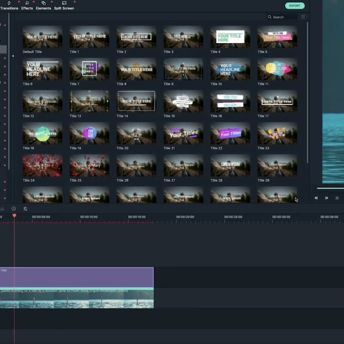Image resolution: width=344 pixels, height=344 pixels.
Task: Toggle the grid view icon beside Search
Action: tap(303, 17)
